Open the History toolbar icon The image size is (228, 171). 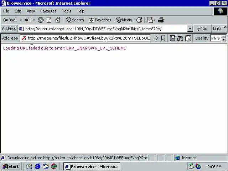pos(139,20)
